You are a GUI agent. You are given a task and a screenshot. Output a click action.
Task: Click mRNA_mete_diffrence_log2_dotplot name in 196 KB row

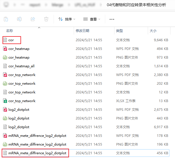coord(37,144)
